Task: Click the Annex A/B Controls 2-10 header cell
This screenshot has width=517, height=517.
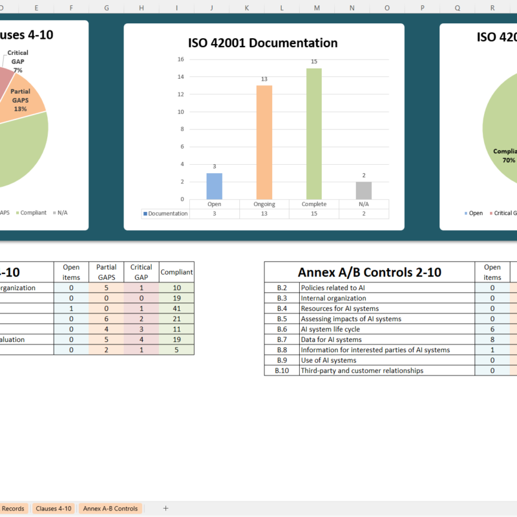Action: (x=370, y=272)
